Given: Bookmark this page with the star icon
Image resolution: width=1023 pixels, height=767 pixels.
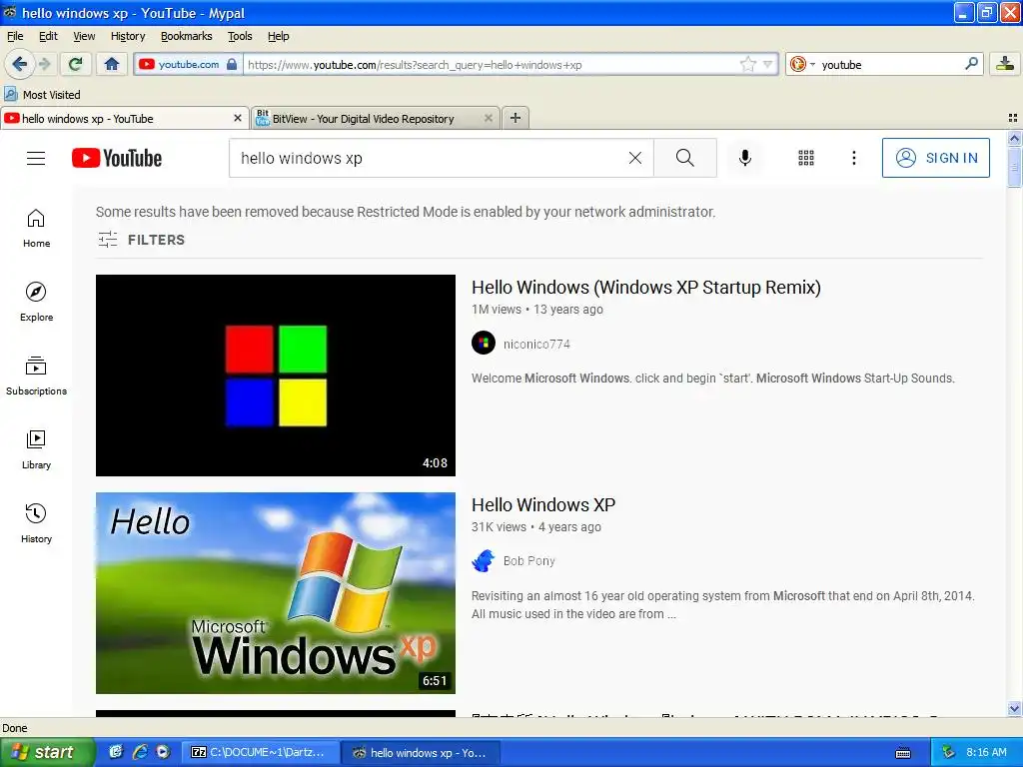Looking at the screenshot, I should (x=747, y=64).
